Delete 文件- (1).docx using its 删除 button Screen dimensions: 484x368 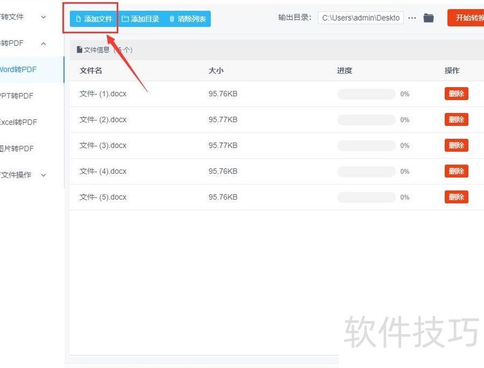(456, 94)
